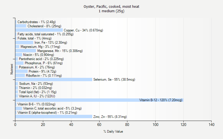Click the x-axis tick label 60
Viewport: 223px width, 139px height.
pos(99,125)
